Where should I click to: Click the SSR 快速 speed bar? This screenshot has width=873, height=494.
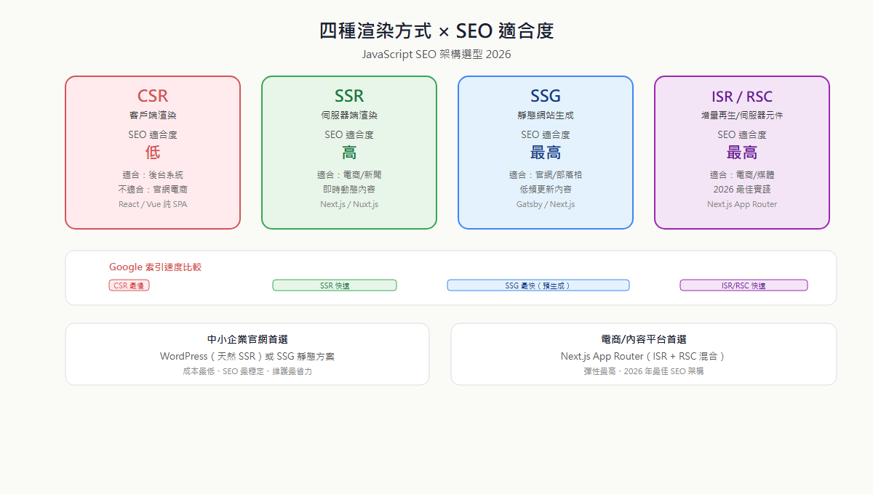click(335, 286)
